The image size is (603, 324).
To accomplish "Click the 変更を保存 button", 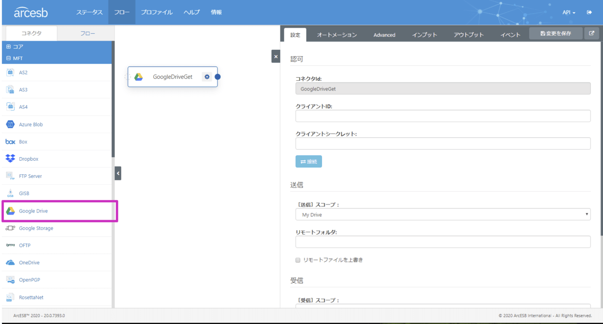I will (556, 34).
